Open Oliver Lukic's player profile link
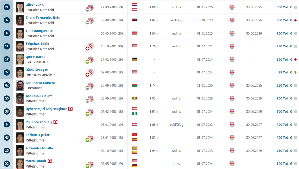Image resolution: width=299 pixels, height=169 pixels. coord(35,5)
